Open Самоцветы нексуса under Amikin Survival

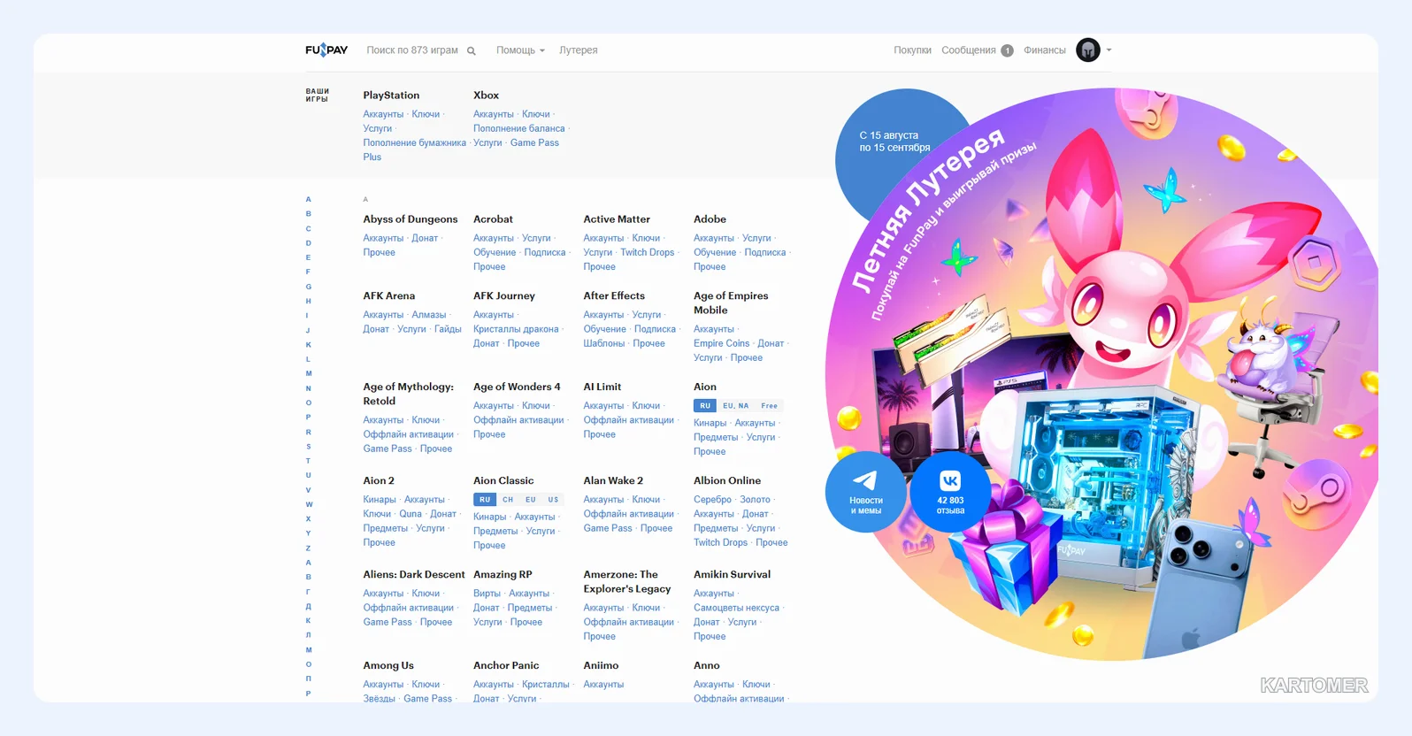(x=736, y=608)
